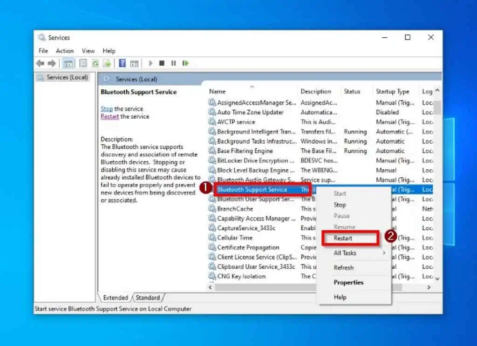Click the Refresh toolbar icon
477x346 pixels.
(95, 63)
